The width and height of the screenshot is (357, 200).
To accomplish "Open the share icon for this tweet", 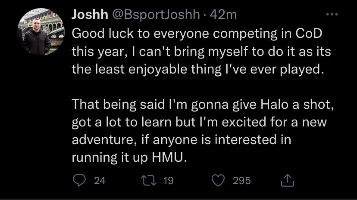I will pos(287,181).
